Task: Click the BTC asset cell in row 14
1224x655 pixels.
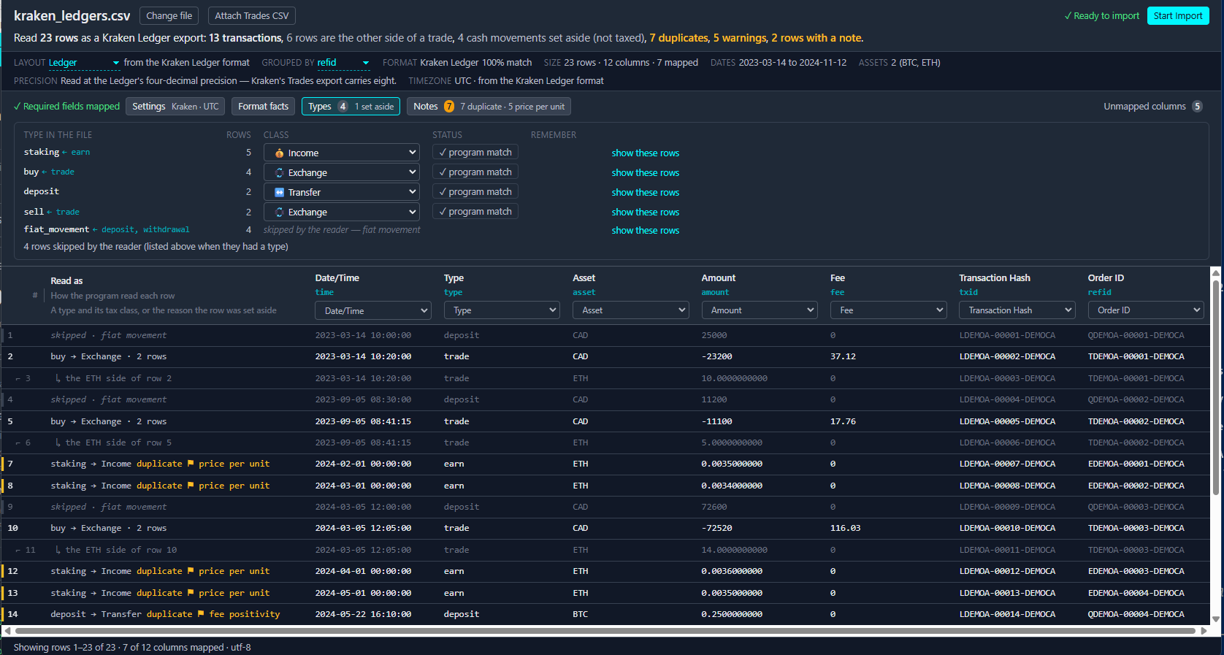Action: tap(580, 614)
